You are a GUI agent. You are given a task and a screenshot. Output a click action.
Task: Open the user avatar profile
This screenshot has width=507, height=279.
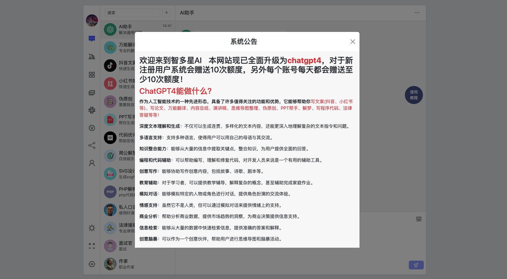(x=92, y=20)
